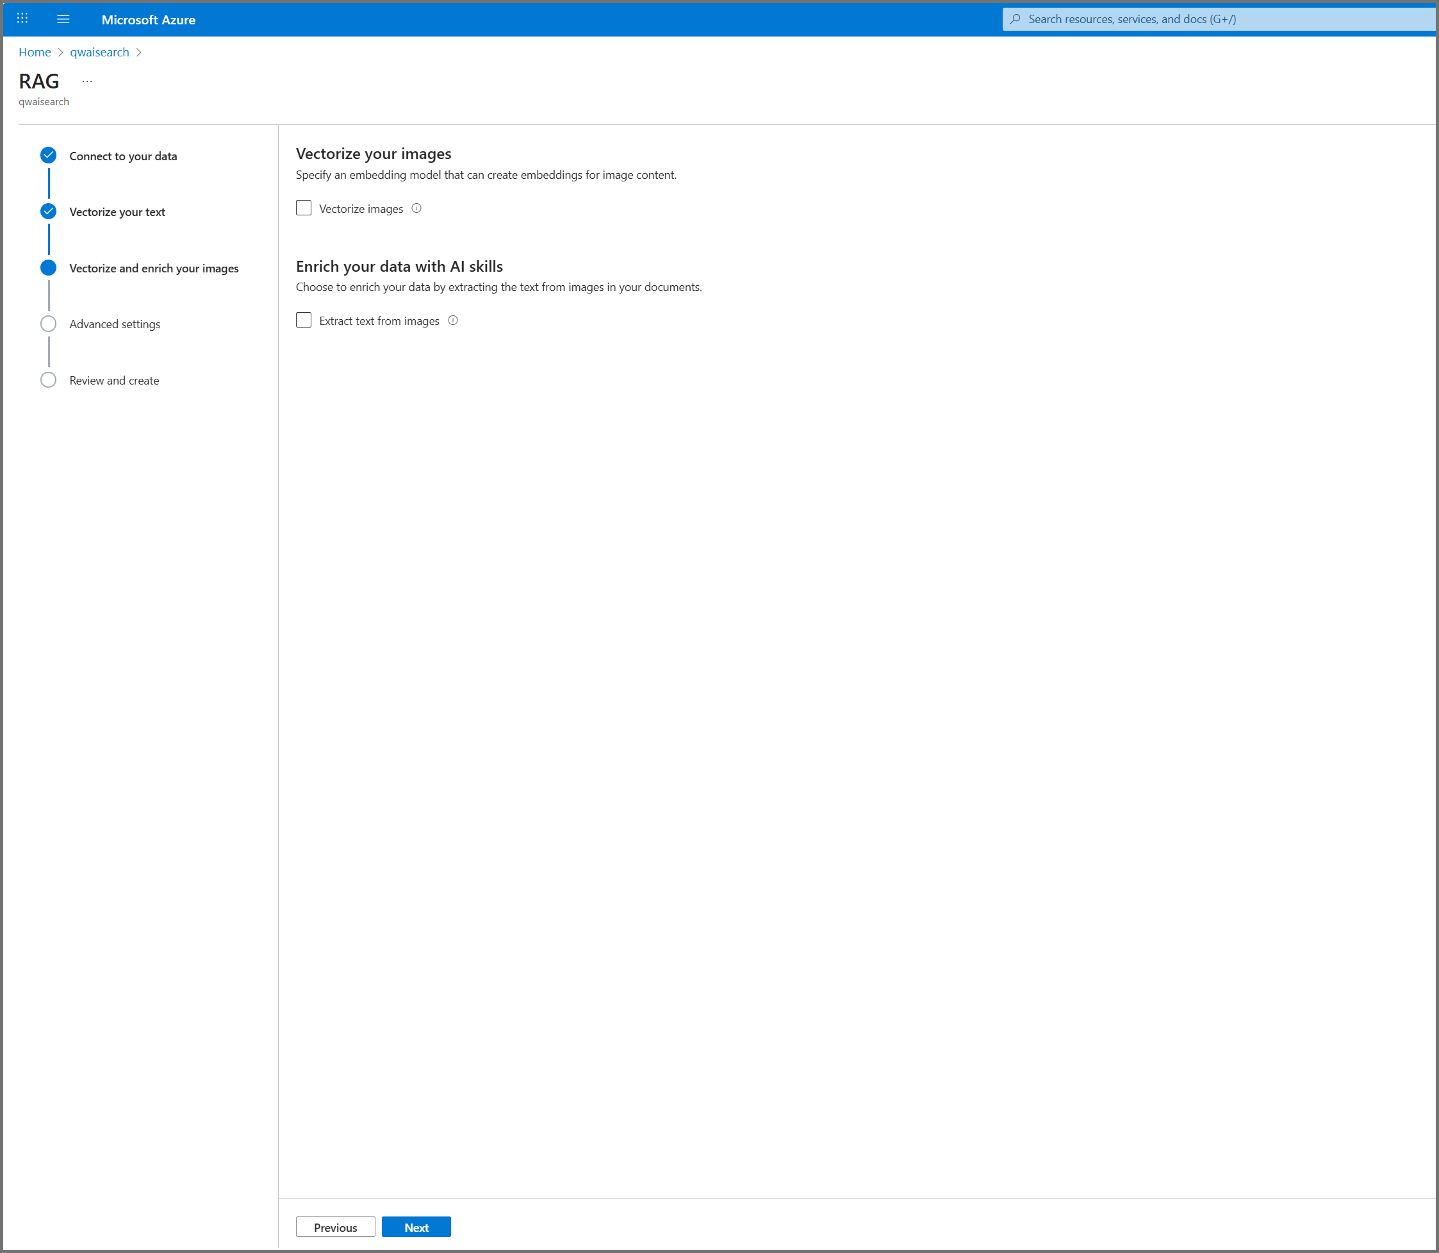1439x1253 pixels.
Task: Click the chevron after Home breadcrumb
Action: (x=61, y=53)
